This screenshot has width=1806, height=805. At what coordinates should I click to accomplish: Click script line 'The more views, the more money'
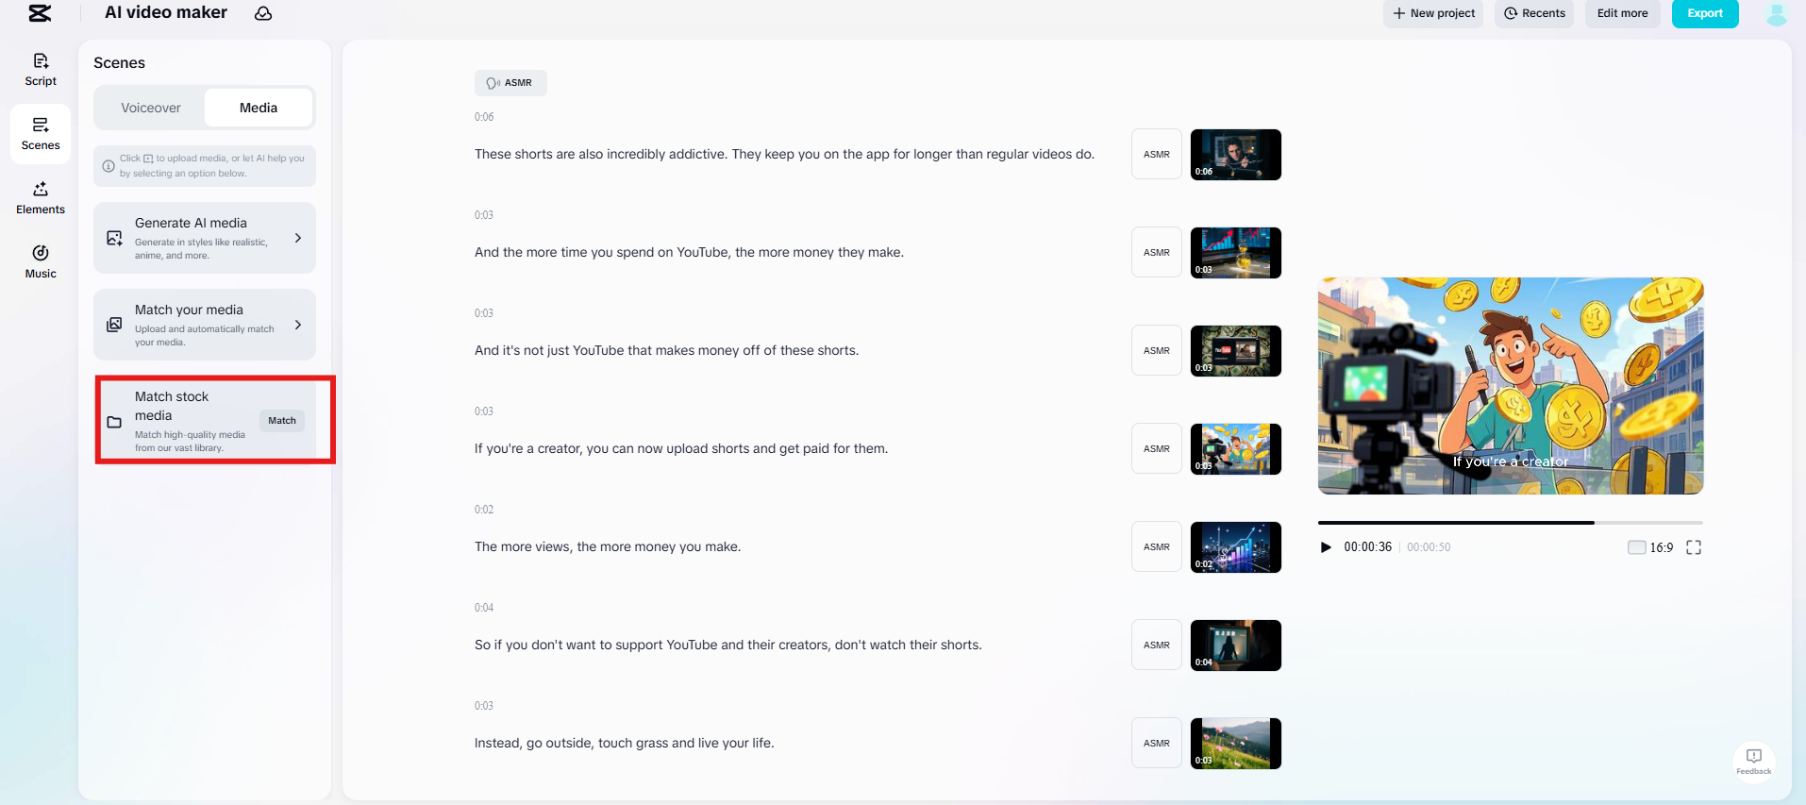[x=608, y=546]
